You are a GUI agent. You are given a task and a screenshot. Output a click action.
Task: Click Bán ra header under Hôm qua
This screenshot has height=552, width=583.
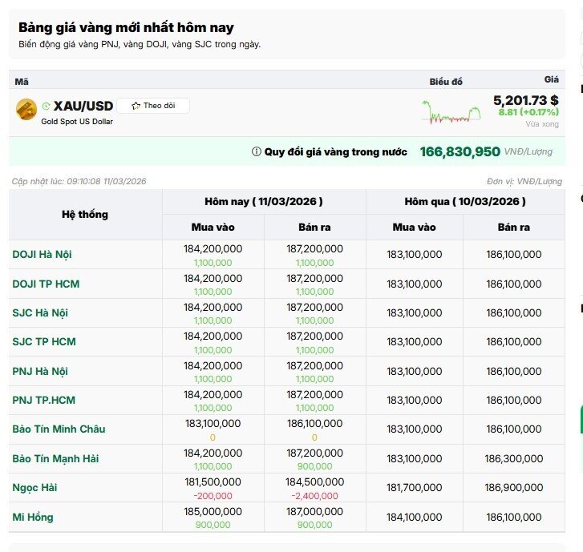click(514, 227)
